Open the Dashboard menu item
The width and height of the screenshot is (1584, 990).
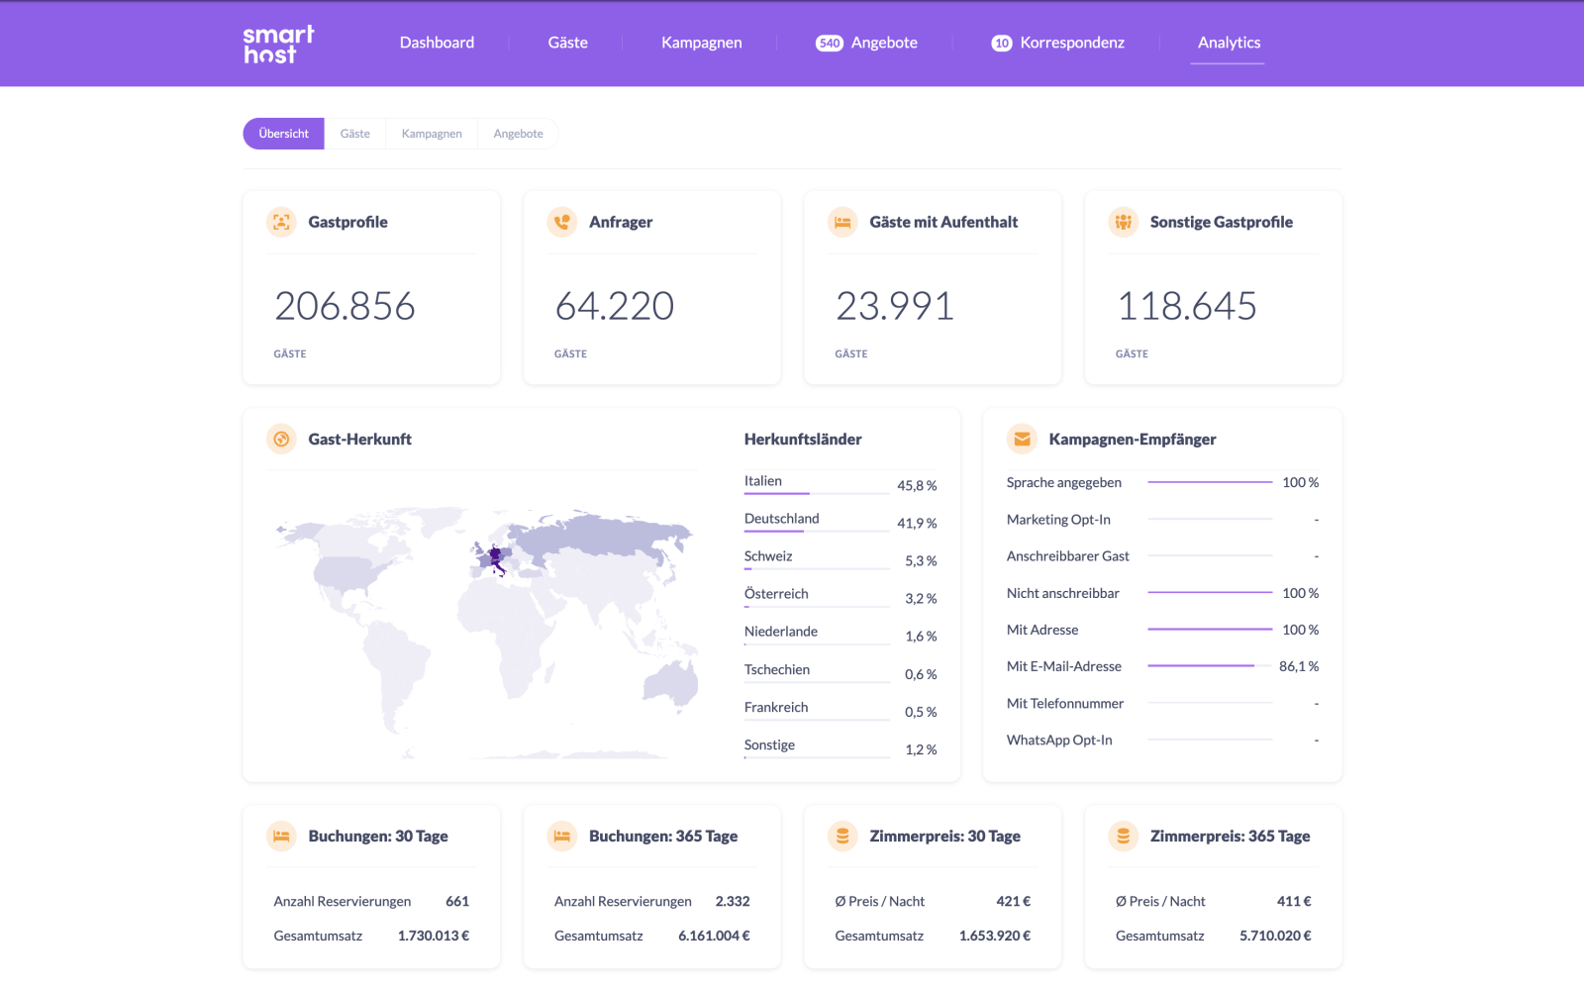pos(437,43)
